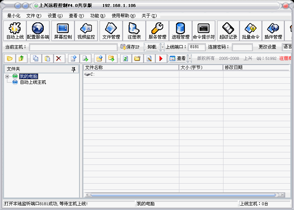
Task: Open the 注册表 registry editor
Action: click(134, 31)
